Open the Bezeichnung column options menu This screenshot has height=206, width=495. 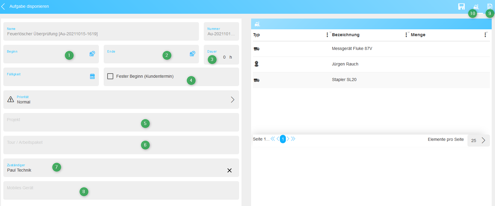(406, 35)
